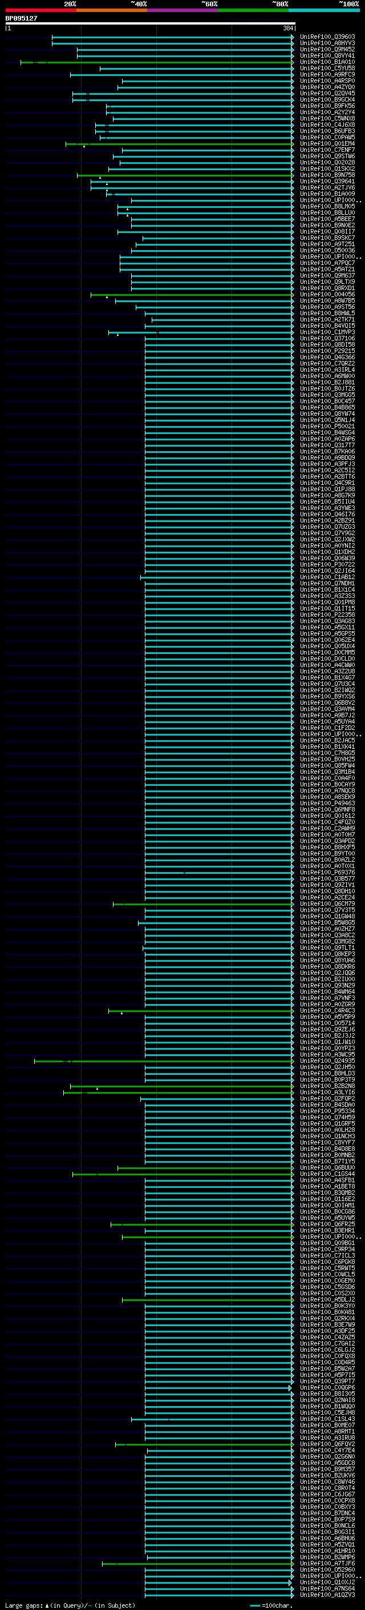This screenshot has height=1610, width=365.
Task: Open hit UniRef100_C0CPX8
Action: [x=327, y=1500]
